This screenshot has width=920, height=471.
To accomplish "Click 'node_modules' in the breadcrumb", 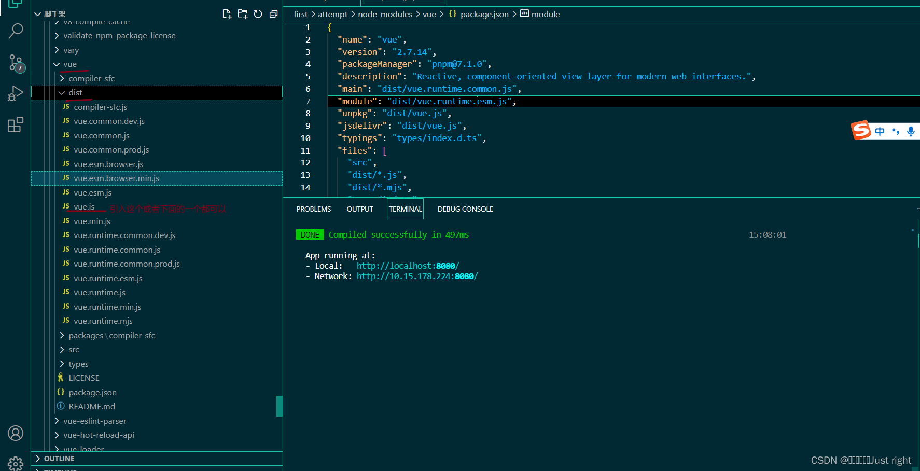I will click(x=385, y=14).
